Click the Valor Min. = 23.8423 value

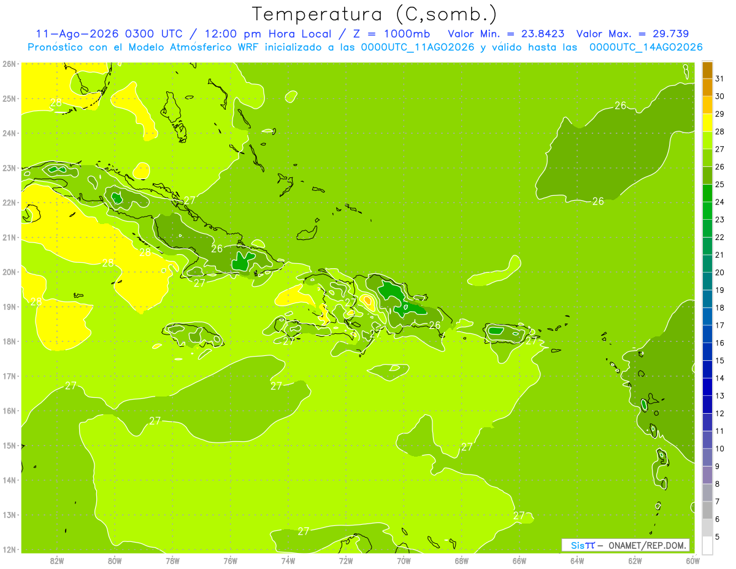click(506, 34)
